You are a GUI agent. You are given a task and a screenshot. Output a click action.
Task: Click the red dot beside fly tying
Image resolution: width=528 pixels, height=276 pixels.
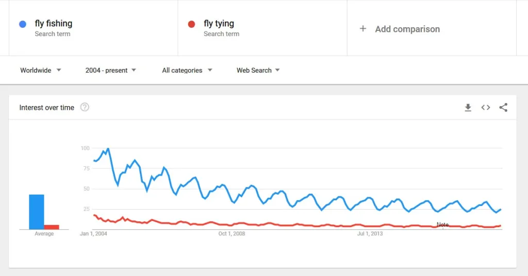(x=191, y=24)
